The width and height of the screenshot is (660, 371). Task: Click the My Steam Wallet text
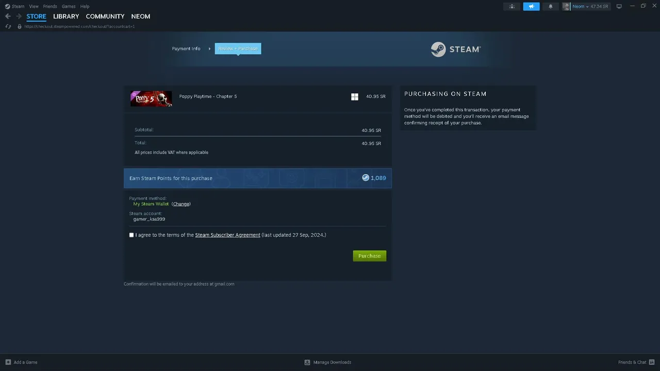click(x=151, y=204)
